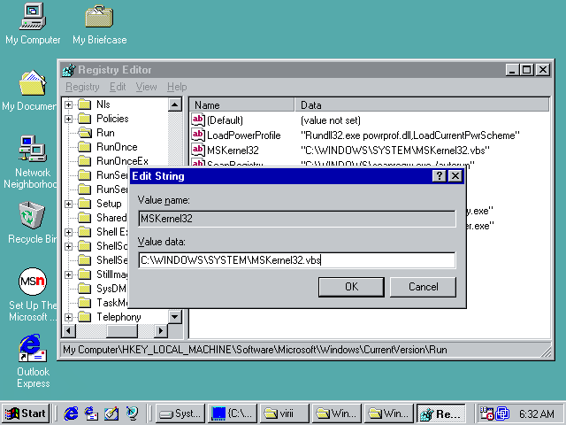The height and width of the screenshot is (425, 566).
Task: Open My Computer desktop icon
Action: click(x=33, y=16)
